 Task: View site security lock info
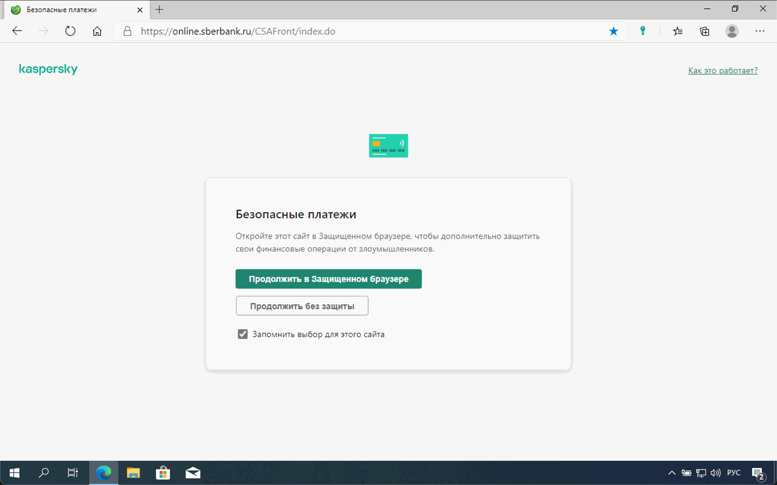click(127, 31)
